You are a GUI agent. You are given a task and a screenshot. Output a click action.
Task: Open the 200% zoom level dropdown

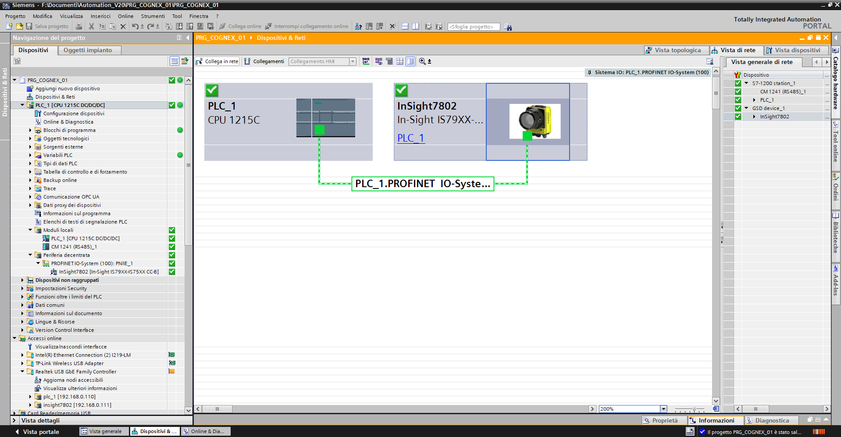tap(663, 409)
